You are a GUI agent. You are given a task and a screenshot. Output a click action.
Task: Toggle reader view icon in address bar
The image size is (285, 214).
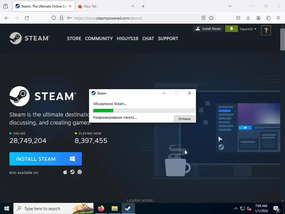[x=203, y=18]
